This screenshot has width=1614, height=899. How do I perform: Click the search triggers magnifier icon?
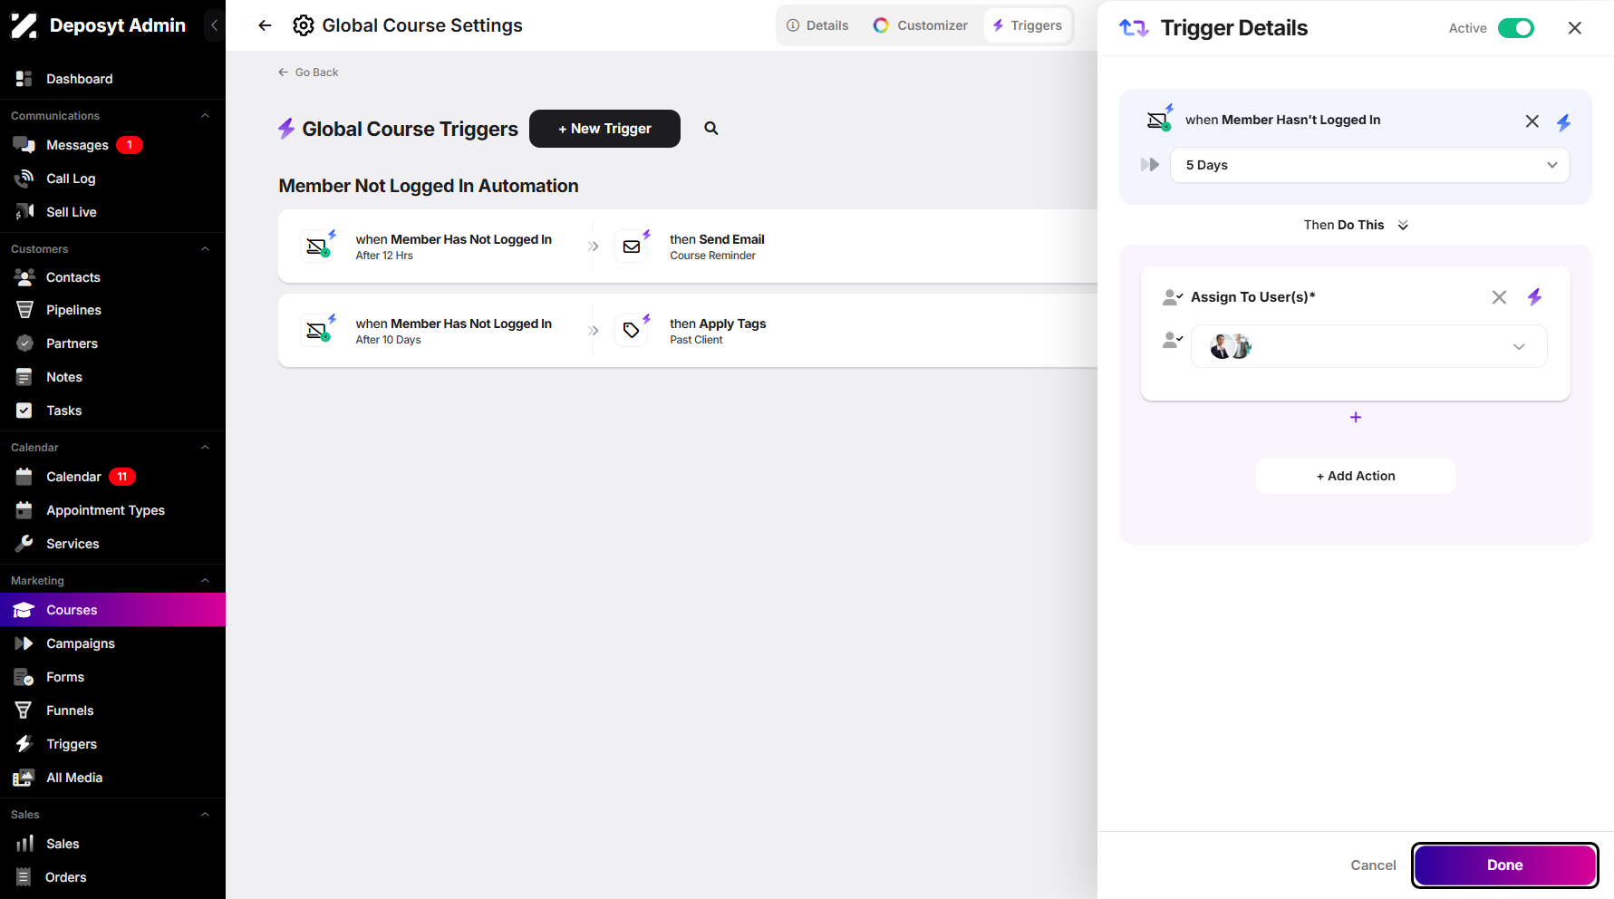711,129
